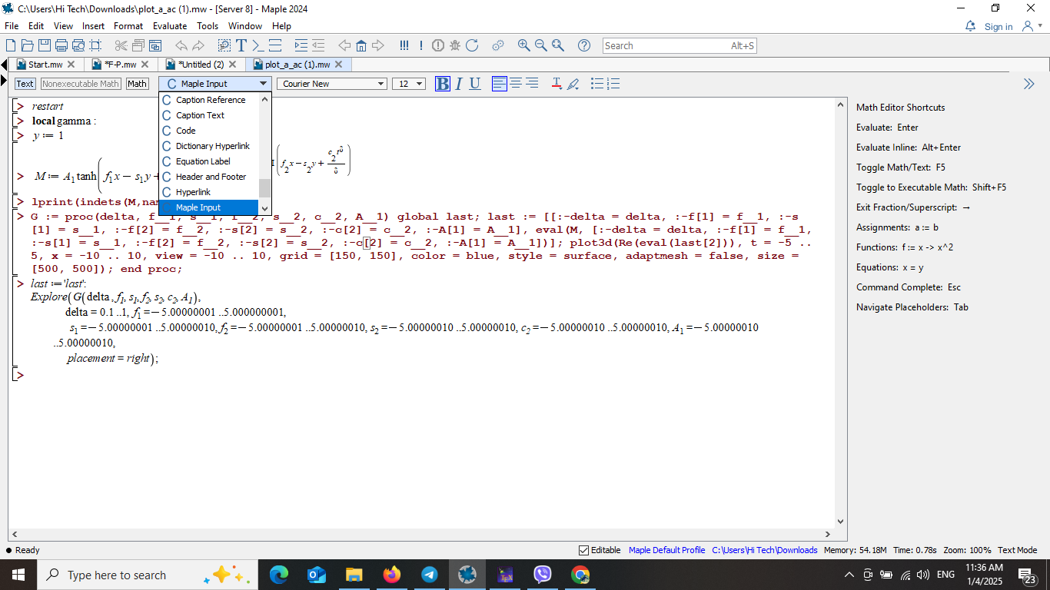Toggle the numbered list
1050x590 pixels.
(x=613, y=84)
